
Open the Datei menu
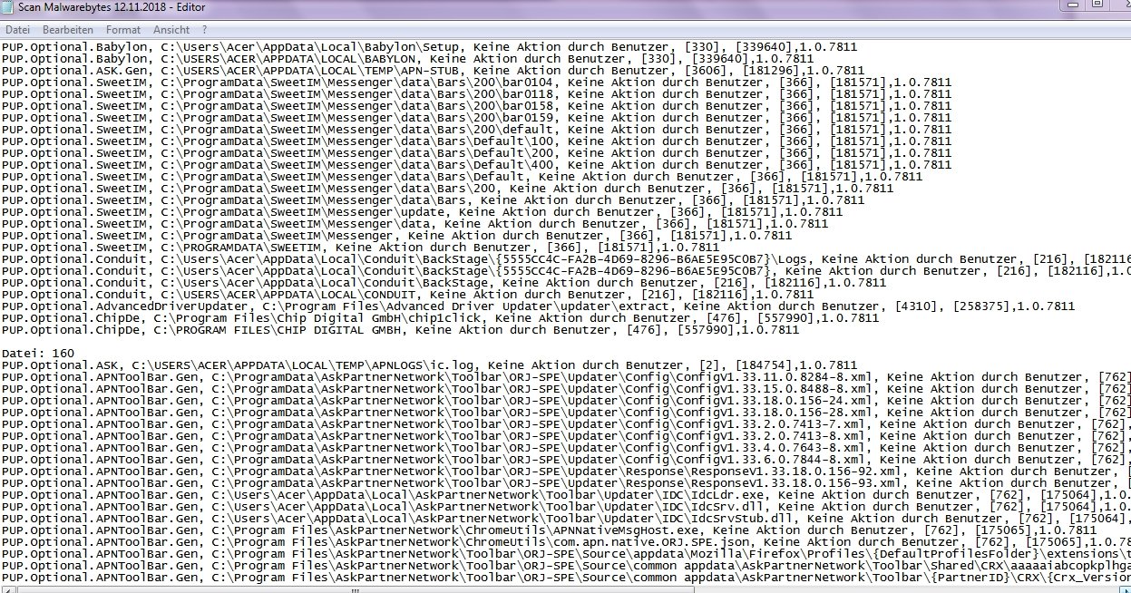coord(17,30)
